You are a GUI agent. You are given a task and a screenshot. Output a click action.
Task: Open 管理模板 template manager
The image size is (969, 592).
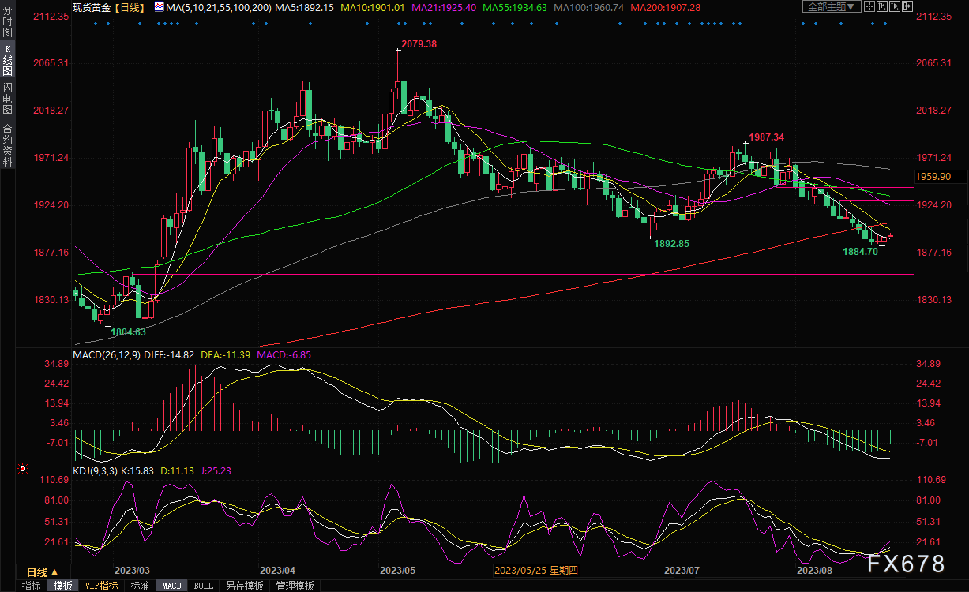click(x=294, y=586)
